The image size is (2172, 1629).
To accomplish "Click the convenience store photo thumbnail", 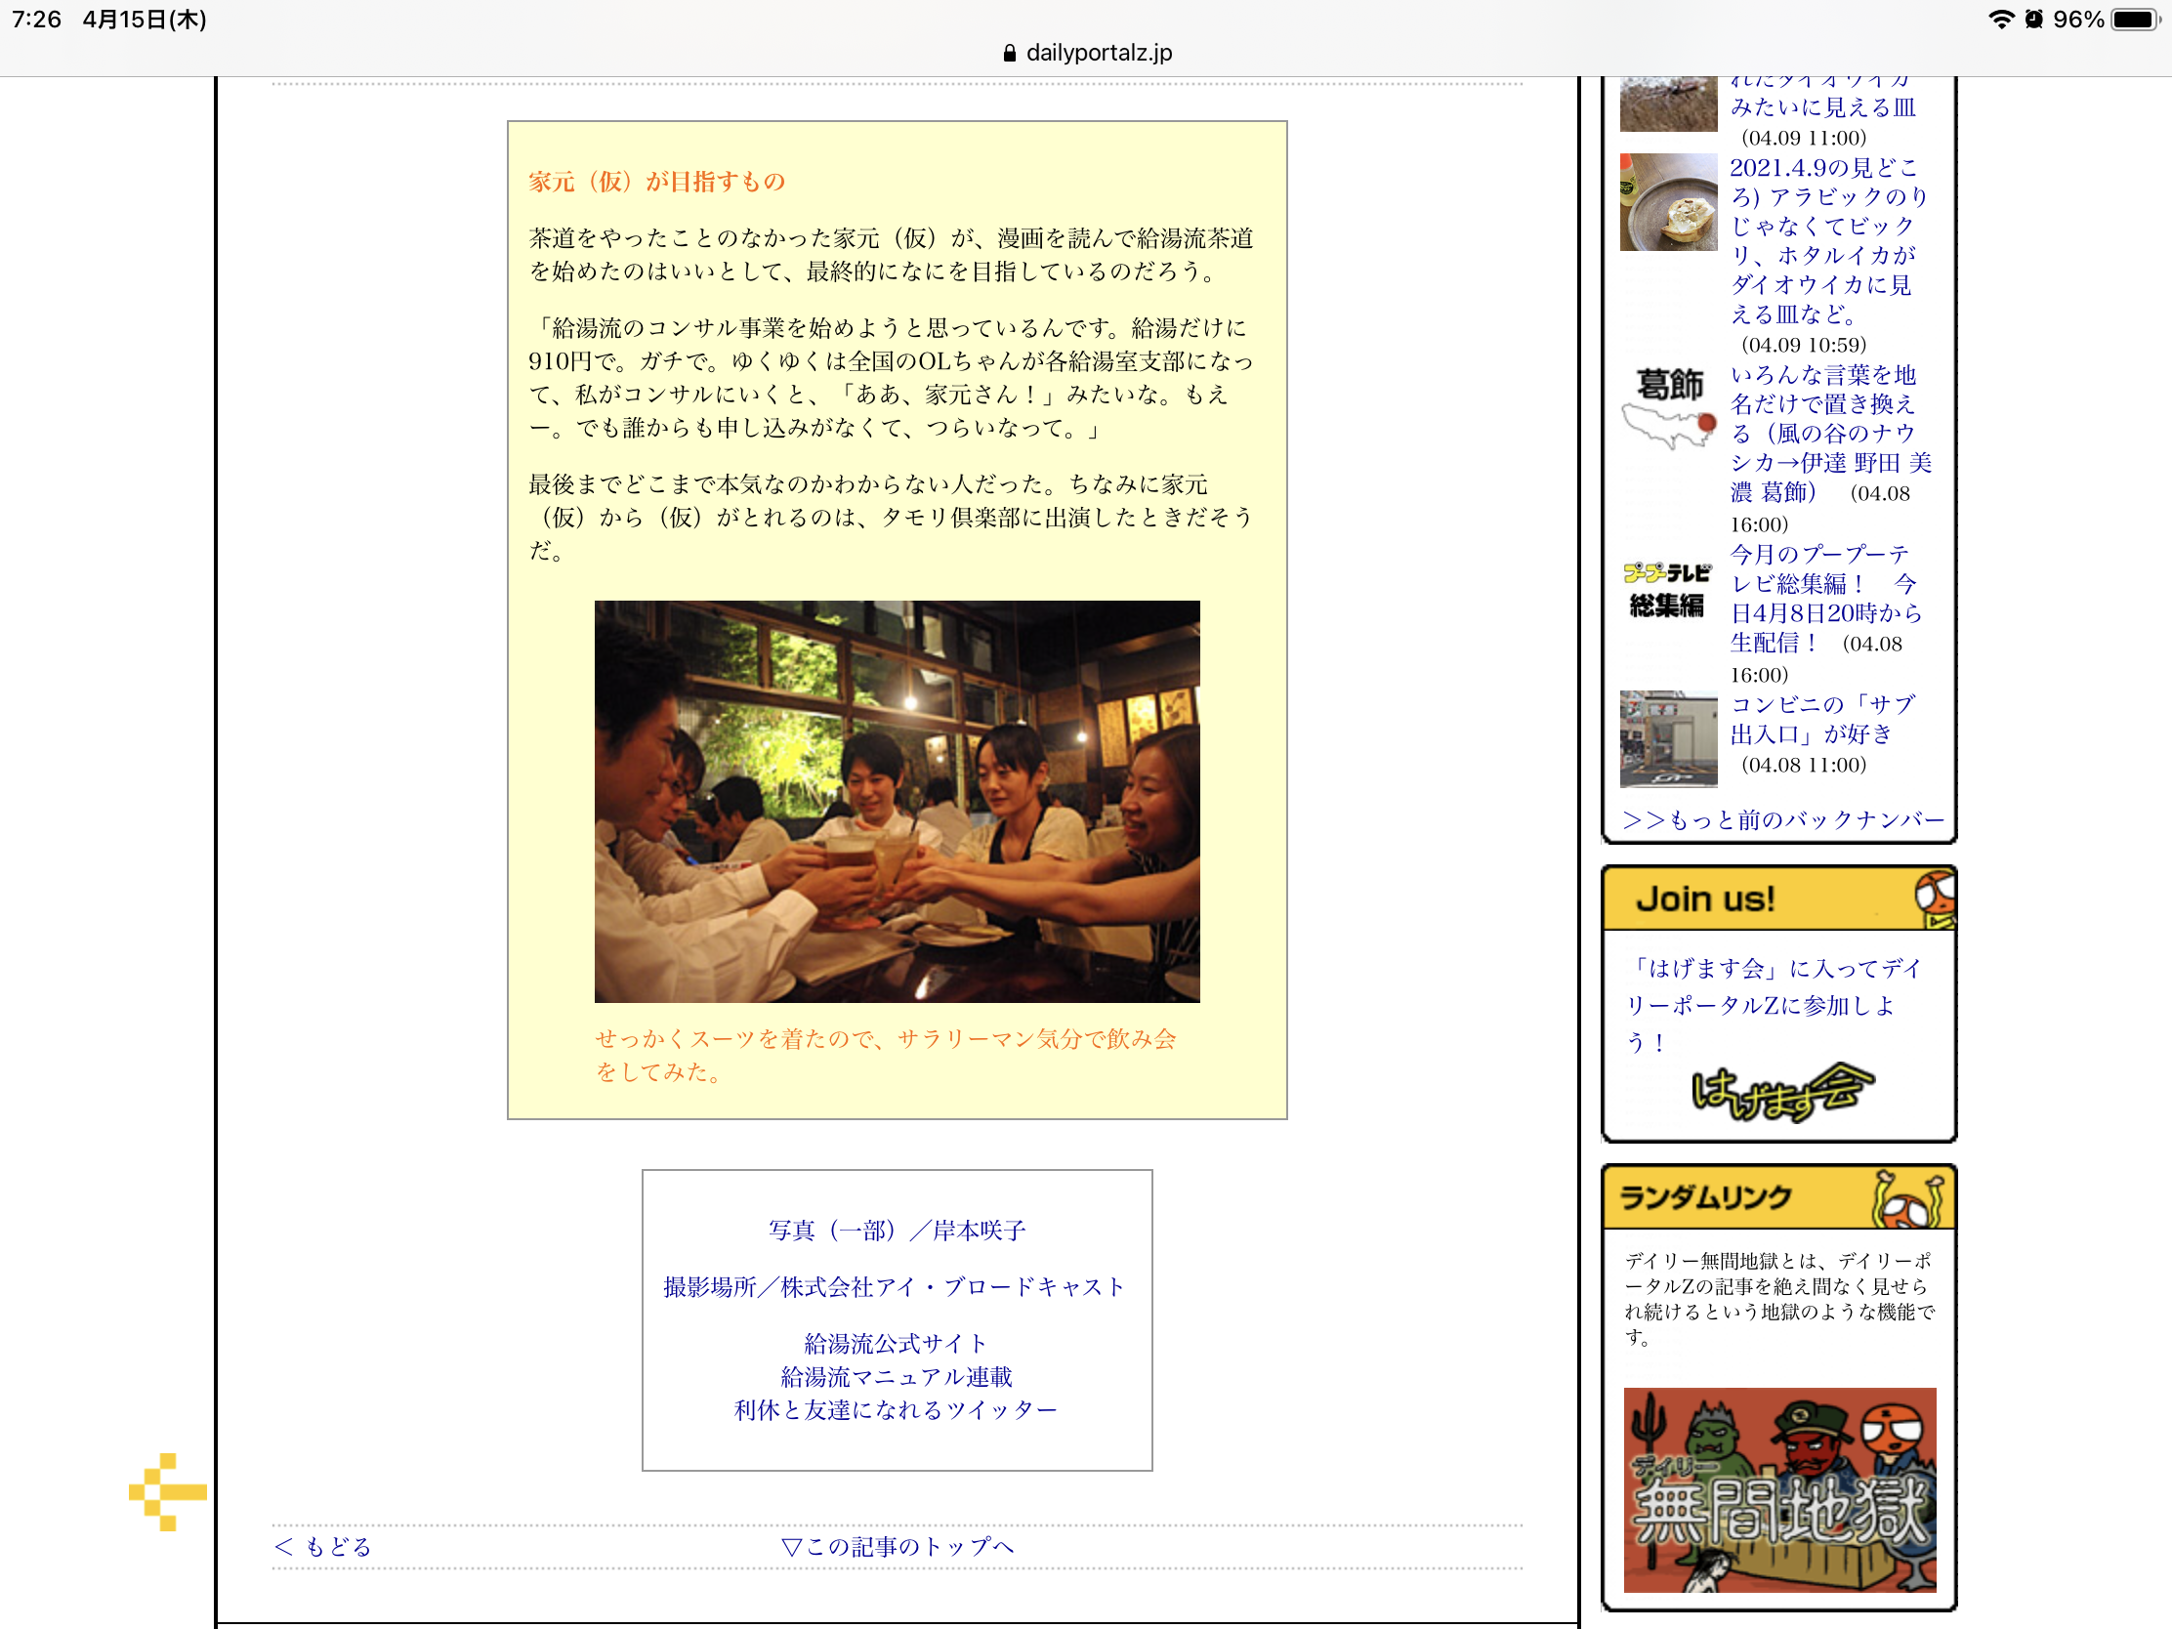I will pyautogui.click(x=1668, y=738).
